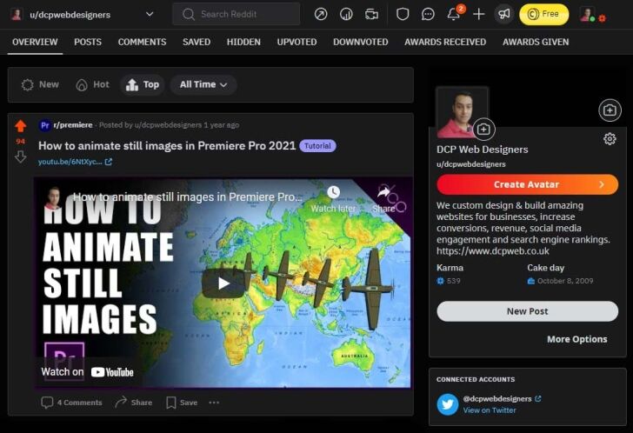Click the Create Avatar button
This screenshot has height=433, width=633.
(x=527, y=184)
